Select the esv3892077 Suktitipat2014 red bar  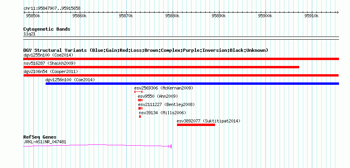[x=196, y=125]
